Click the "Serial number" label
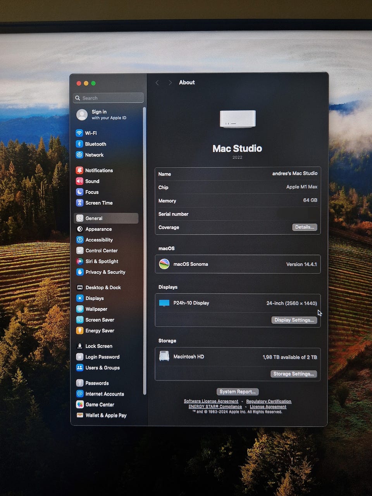 click(173, 214)
